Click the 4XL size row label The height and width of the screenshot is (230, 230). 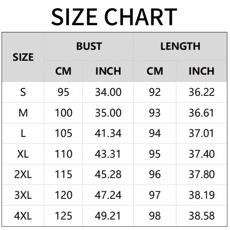pos(23,216)
